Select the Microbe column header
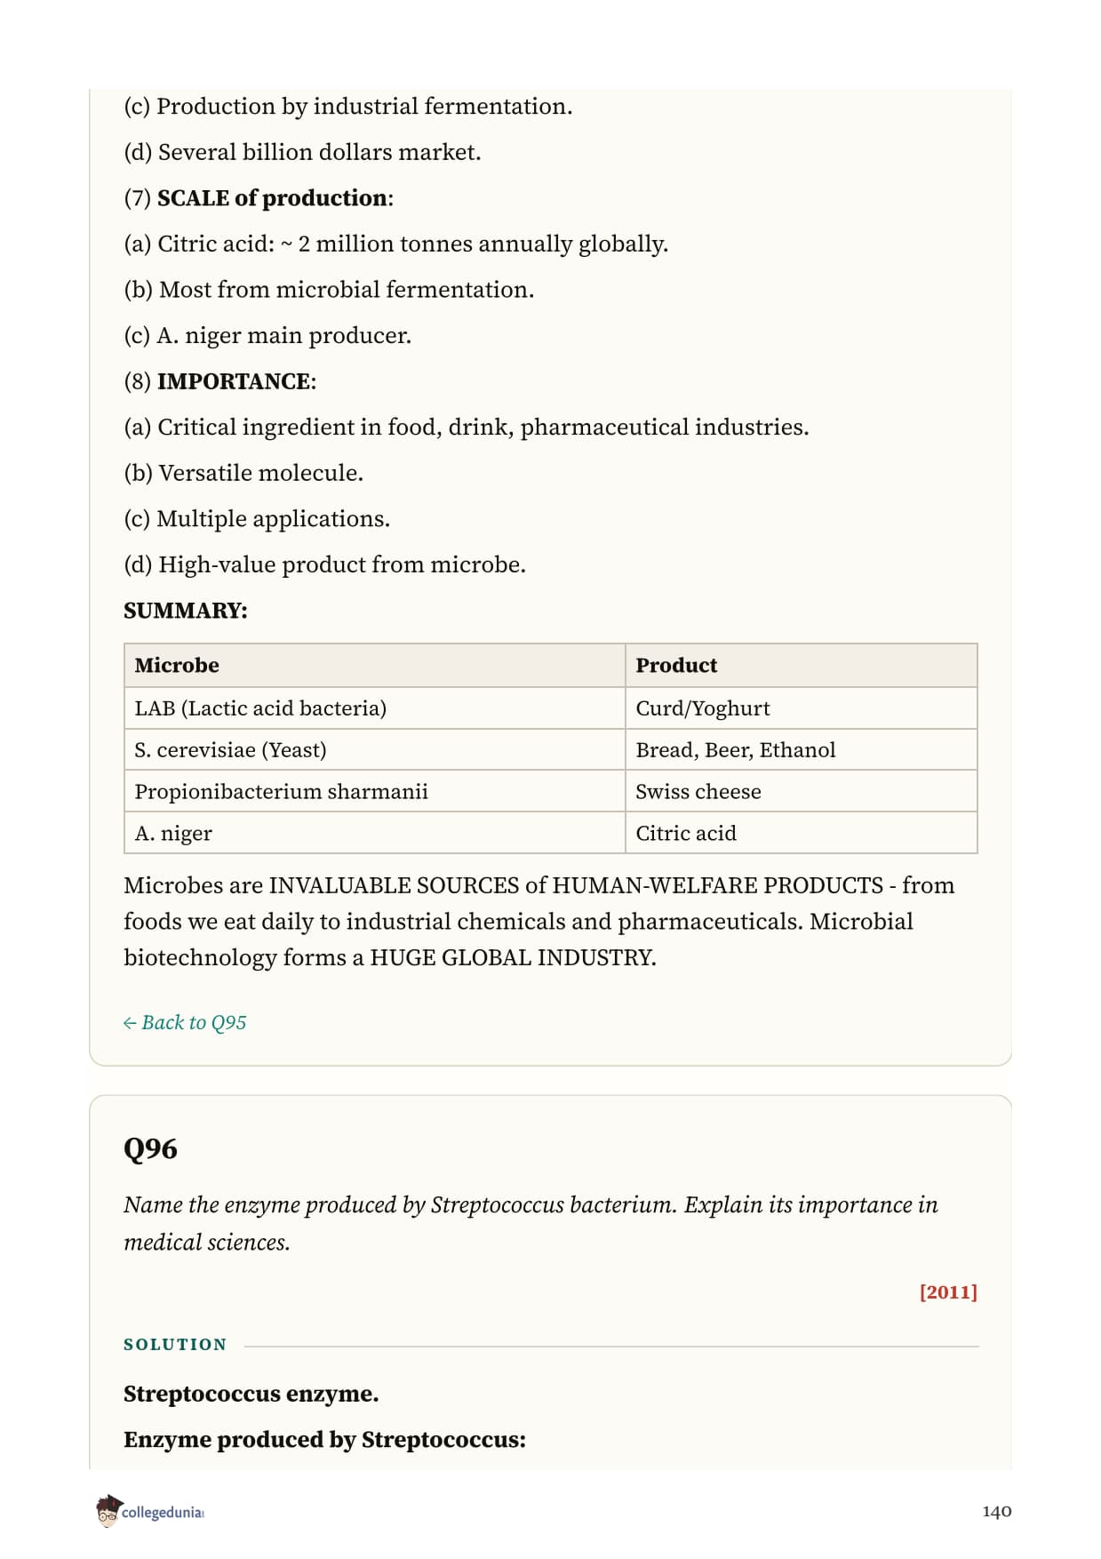The image size is (1101, 1559). coord(375,665)
